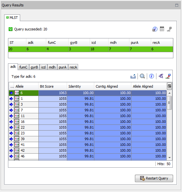This screenshot has height=192, width=182.
Task: Maximize the Query Results panel
Action: click(177, 5)
